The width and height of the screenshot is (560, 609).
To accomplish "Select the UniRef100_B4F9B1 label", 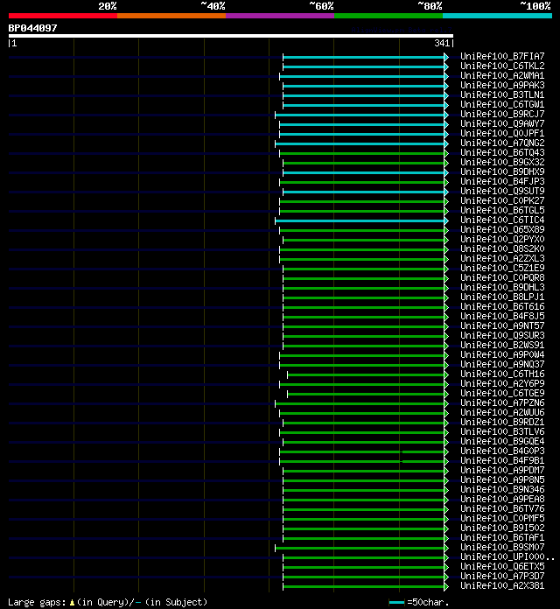I will click(502, 460).
